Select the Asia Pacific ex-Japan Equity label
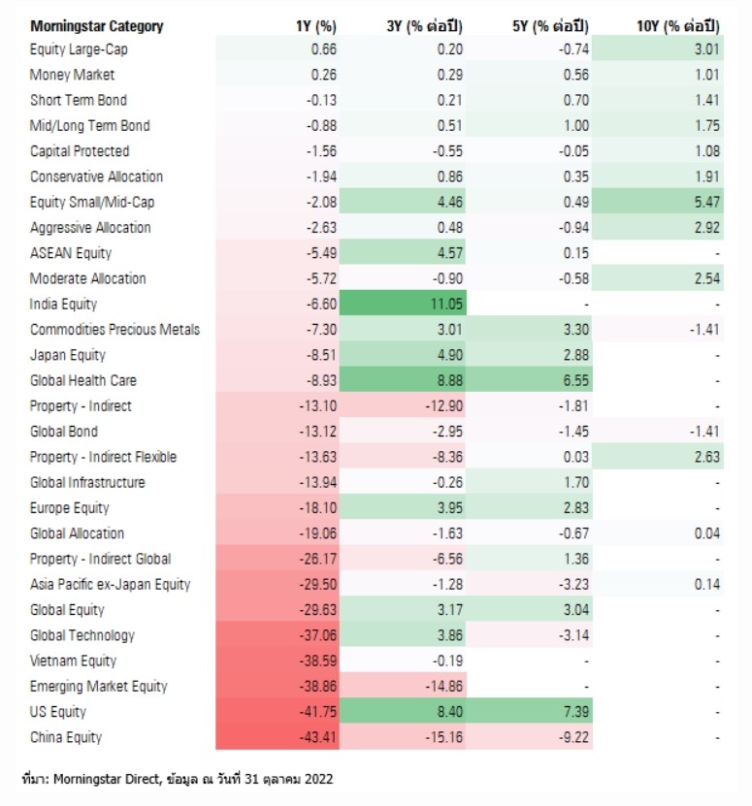This screenshot has height=806, width=752. [x=110, y=584]
